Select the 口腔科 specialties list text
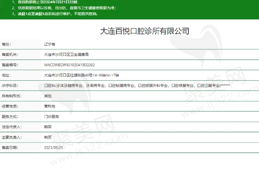Screen dimensions: 259x177 (137, 85)
